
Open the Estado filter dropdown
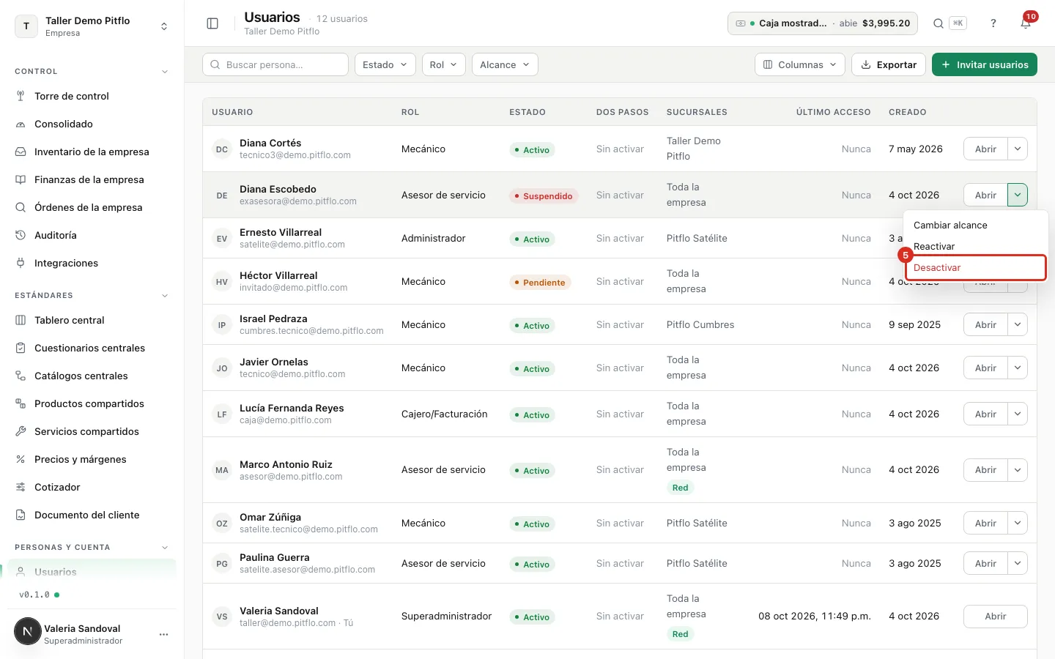coord(385,64)
